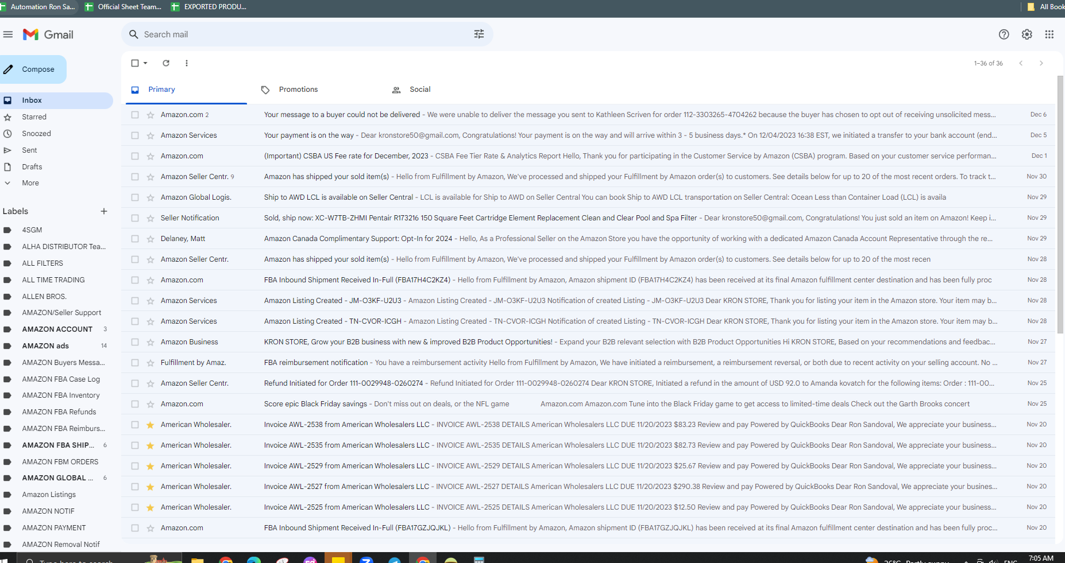This screenshot has width=1065, height=563.
Task: Go to the older messages page
Action: coord(1041,63)
